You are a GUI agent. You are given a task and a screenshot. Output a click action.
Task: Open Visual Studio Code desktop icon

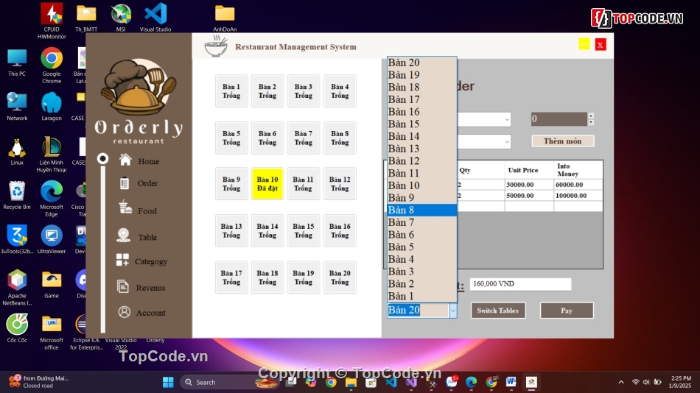[155, 18]
